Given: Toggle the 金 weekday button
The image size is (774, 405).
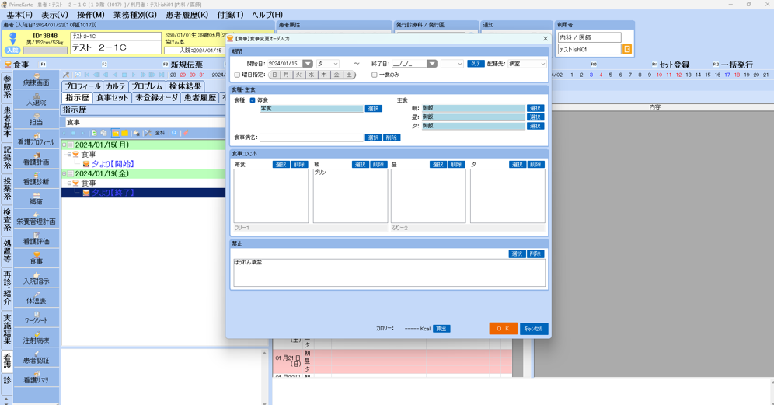Looking at the screenshot, I should (336, 75).
